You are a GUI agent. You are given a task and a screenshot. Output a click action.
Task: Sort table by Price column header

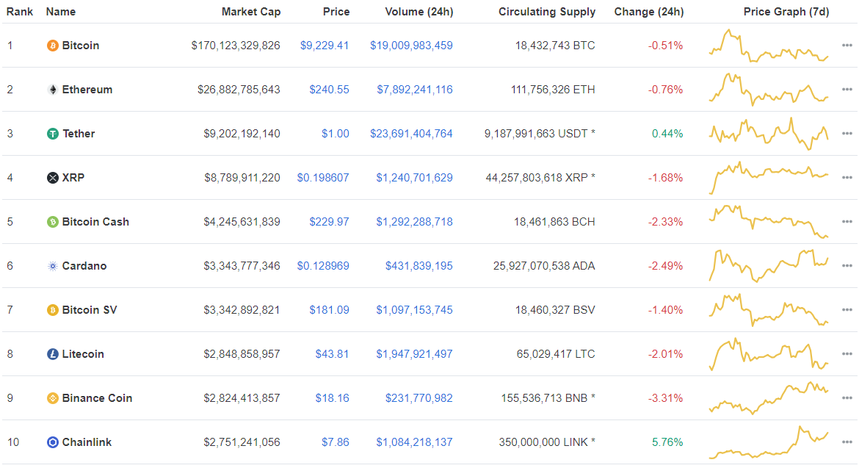click(336, 12)
